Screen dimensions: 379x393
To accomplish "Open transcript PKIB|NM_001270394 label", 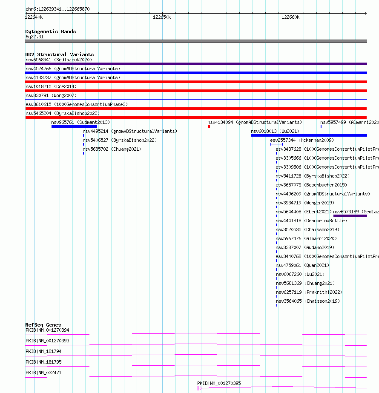I will point(47,330).
